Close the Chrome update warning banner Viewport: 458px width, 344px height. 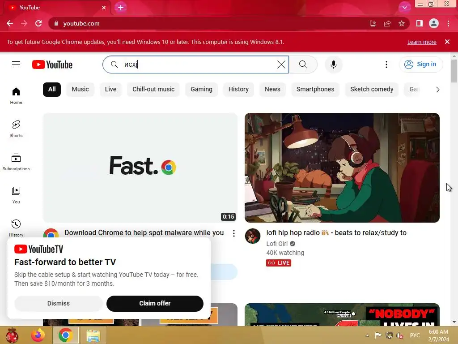(x=447, y=42)
